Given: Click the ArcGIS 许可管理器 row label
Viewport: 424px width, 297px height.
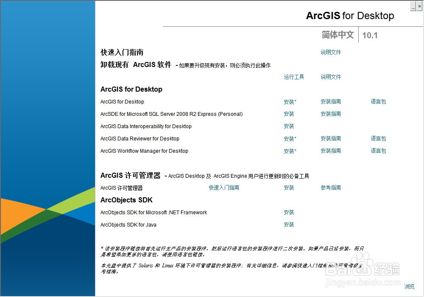Looking at the screenshot, I should pos(121,188).
